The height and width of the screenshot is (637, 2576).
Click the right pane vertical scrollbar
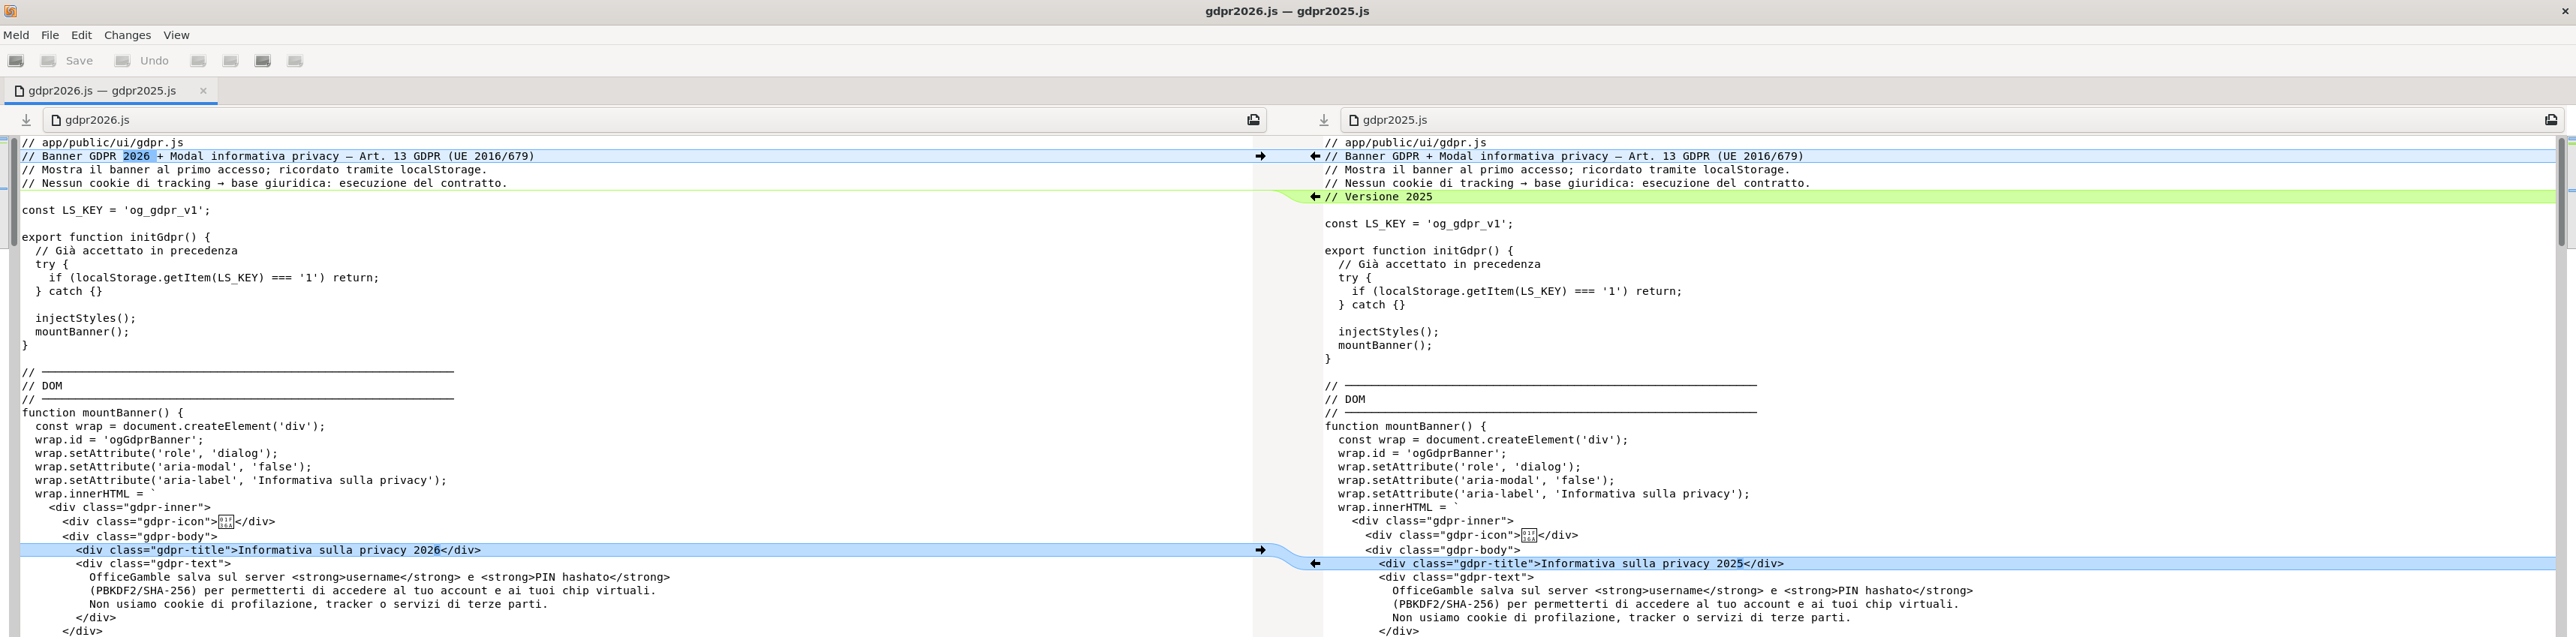tap(2561, 386)
